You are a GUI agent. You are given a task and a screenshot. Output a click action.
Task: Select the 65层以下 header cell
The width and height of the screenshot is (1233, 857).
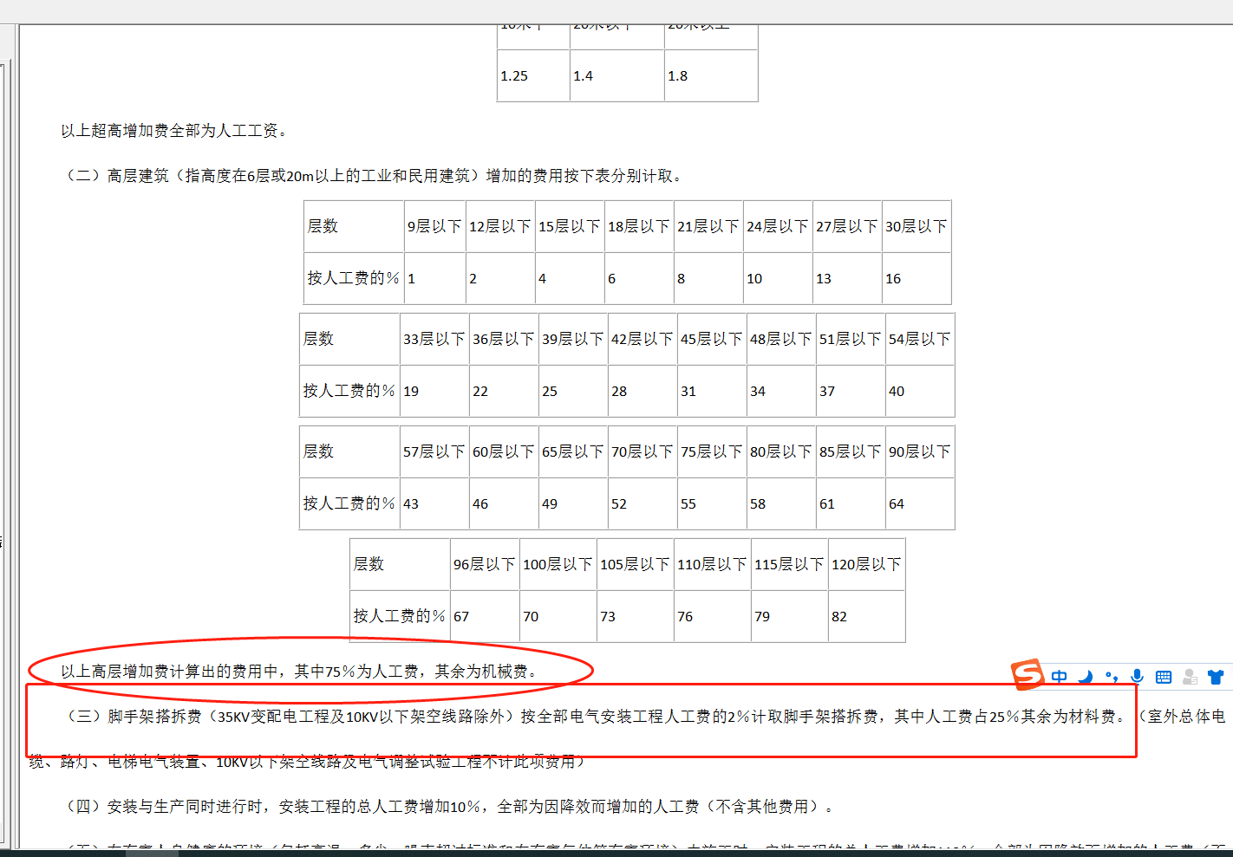[x=573, y=451]
